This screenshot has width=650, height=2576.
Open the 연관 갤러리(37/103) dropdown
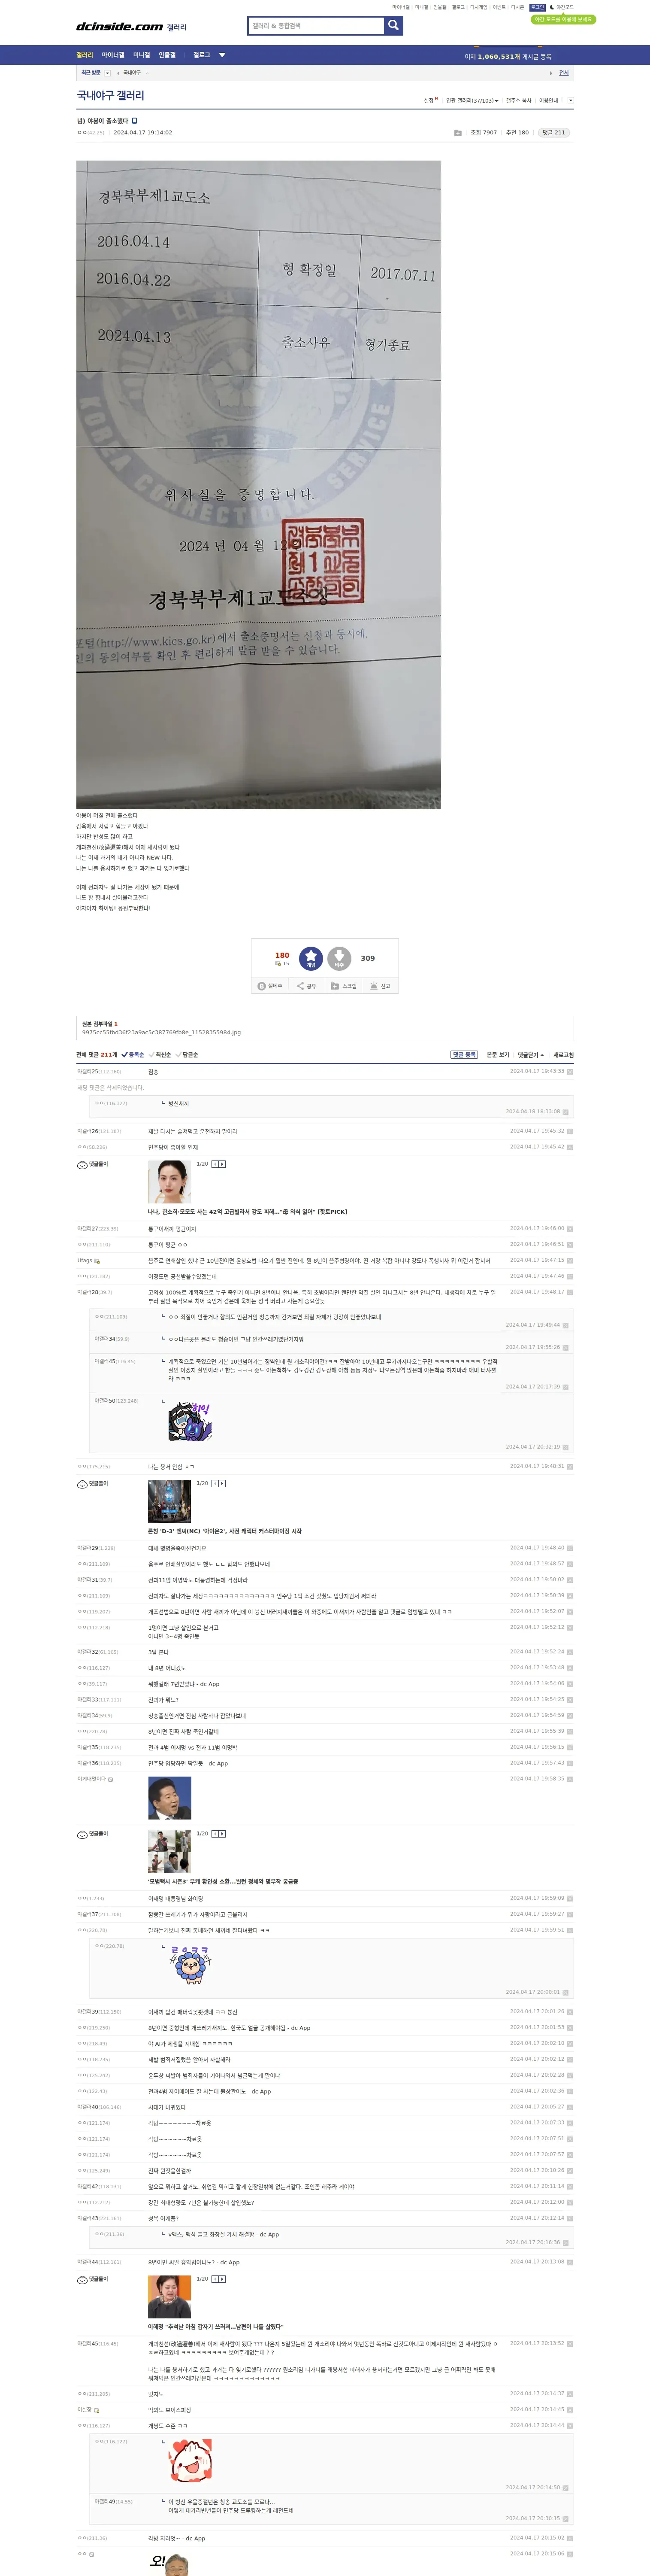point(472,100)
